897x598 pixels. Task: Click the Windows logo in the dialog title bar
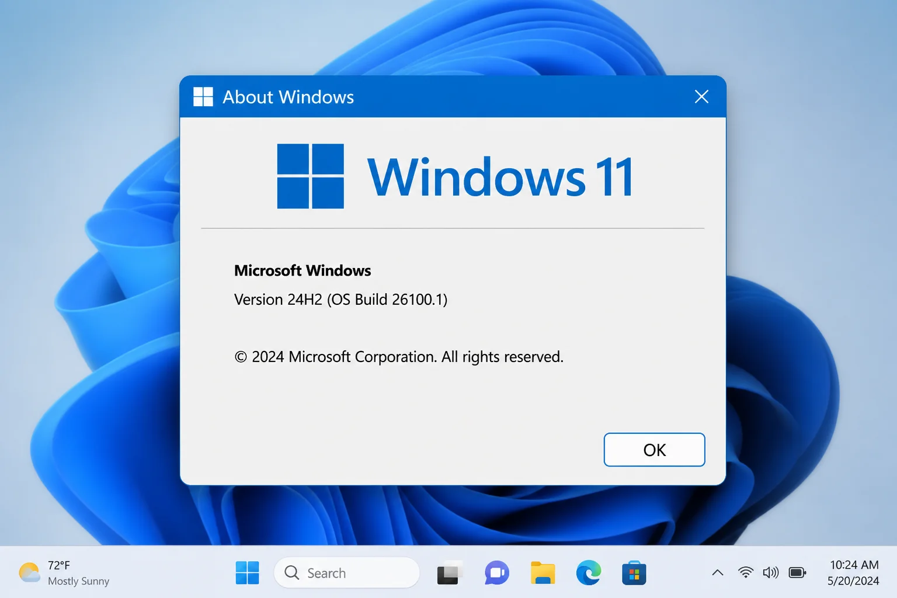[203, 96]
